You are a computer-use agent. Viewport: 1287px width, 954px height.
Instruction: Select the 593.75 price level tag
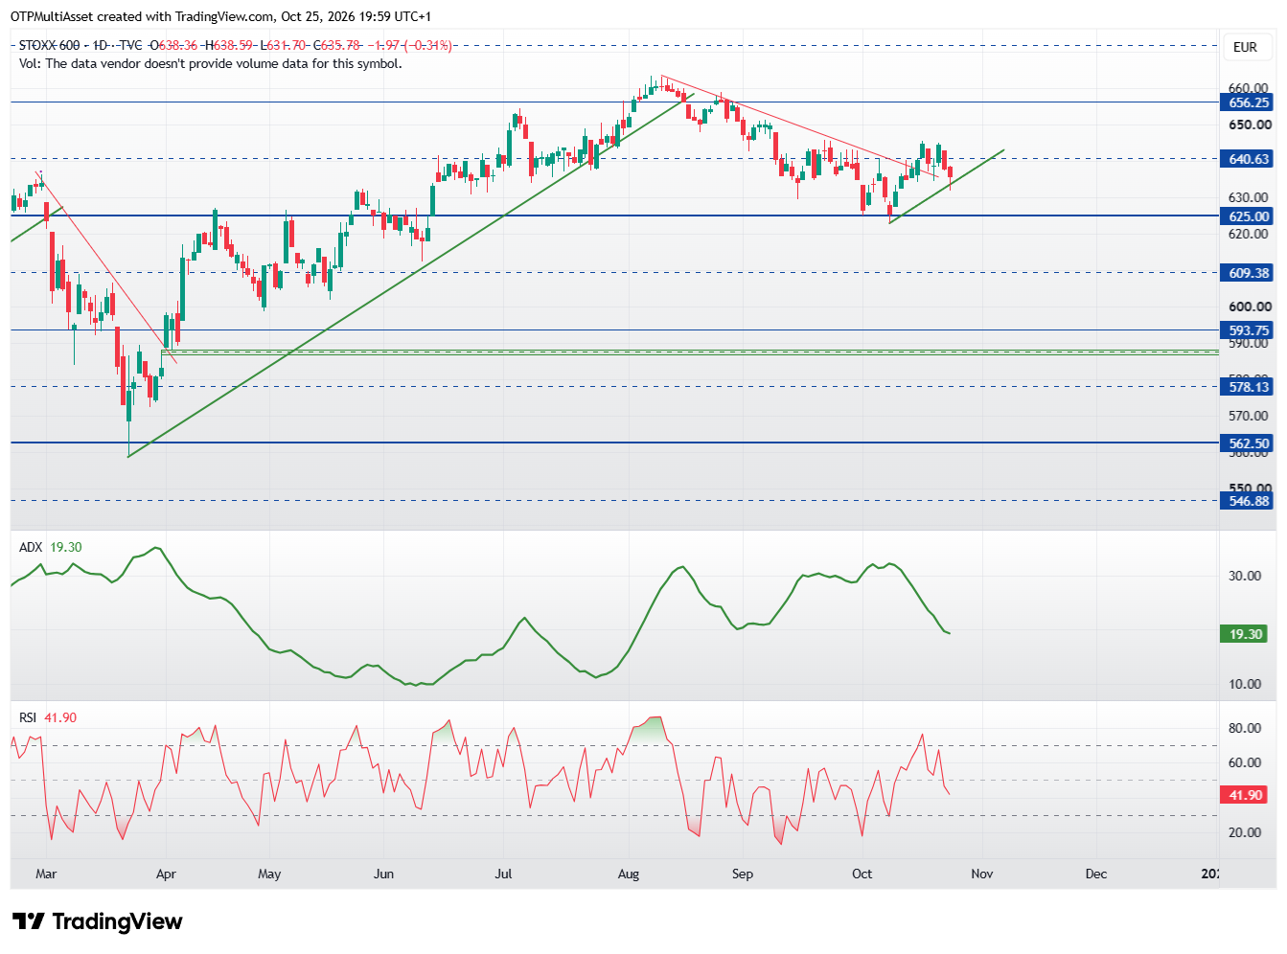coord(1248,330)
